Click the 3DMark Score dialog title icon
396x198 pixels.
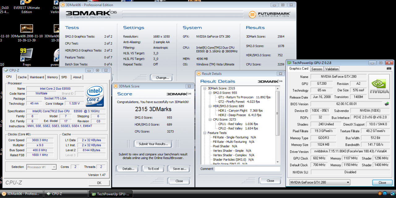click(x=116, y=86)
